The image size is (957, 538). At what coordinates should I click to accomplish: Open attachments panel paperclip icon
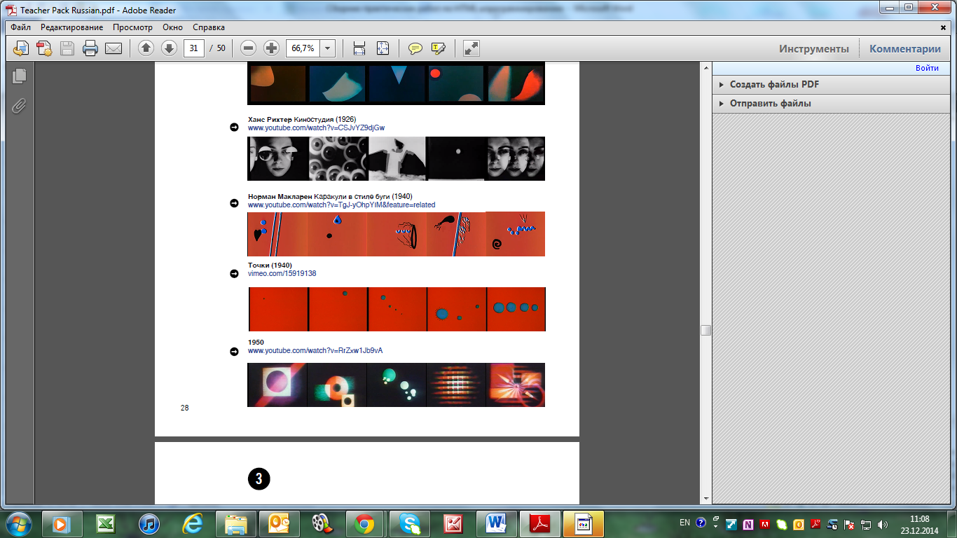[19, 106]
